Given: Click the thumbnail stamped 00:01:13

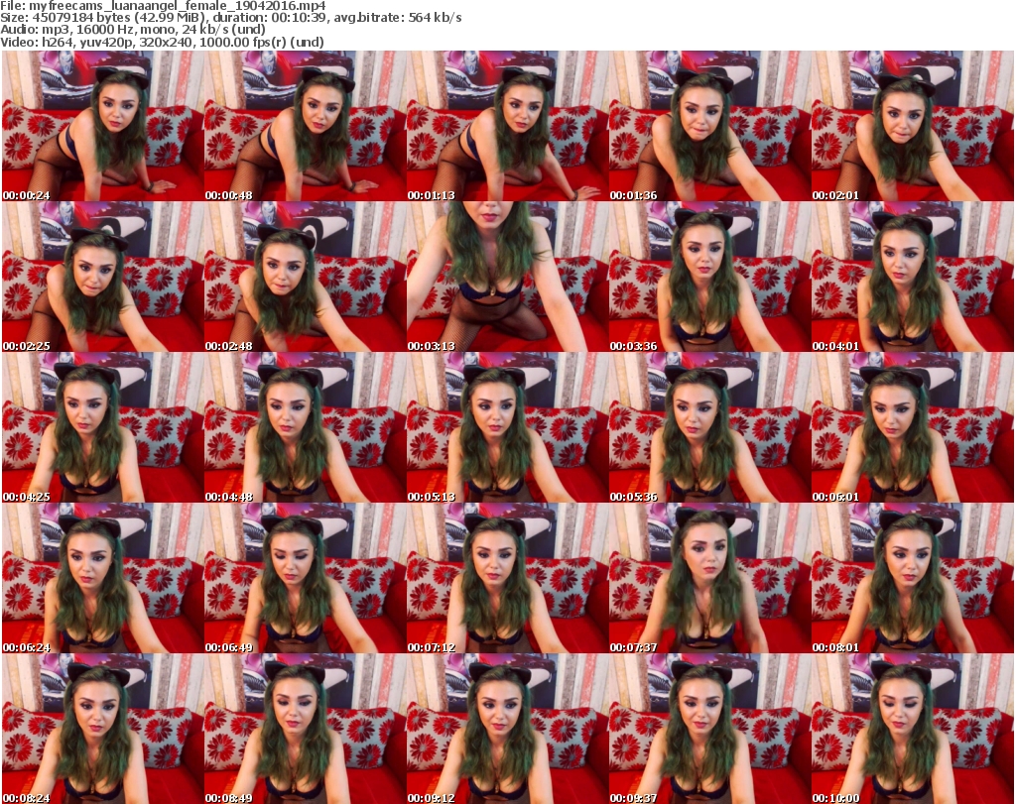Looking at the screenshot, I should click(x=507, y=126).
